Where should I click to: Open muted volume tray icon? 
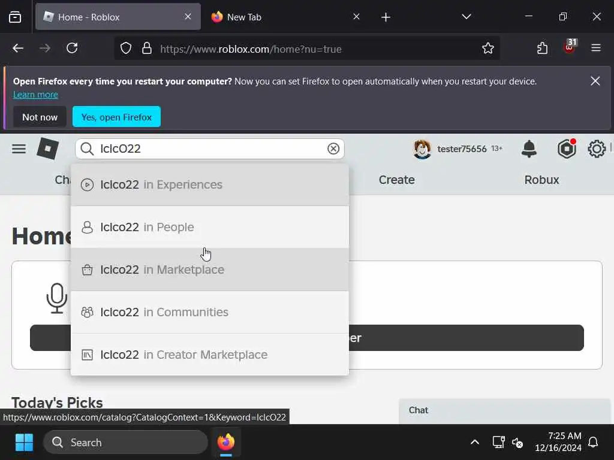pos(517,443)
